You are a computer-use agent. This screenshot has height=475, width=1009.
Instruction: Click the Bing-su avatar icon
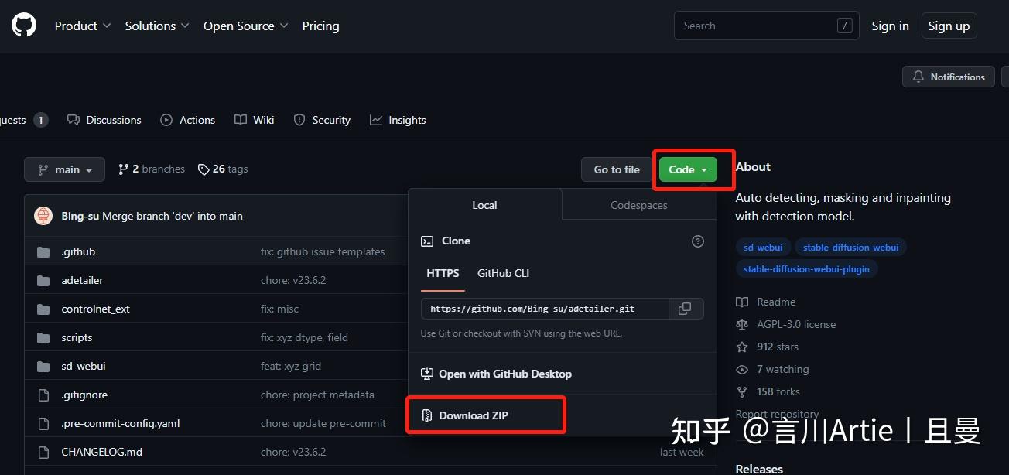(x=43, y=216)
